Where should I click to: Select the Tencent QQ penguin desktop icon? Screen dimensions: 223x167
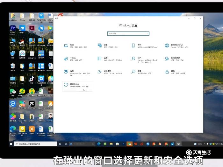(x=22, y=42)
